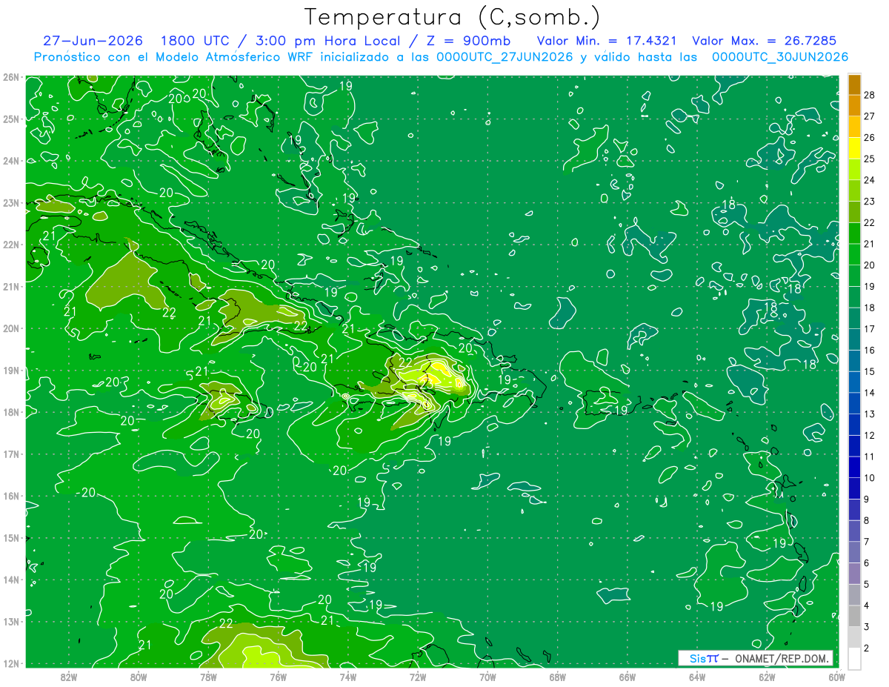Click the 25N latitude axis label
Screen dimensions: 889x687
(10, 119)
